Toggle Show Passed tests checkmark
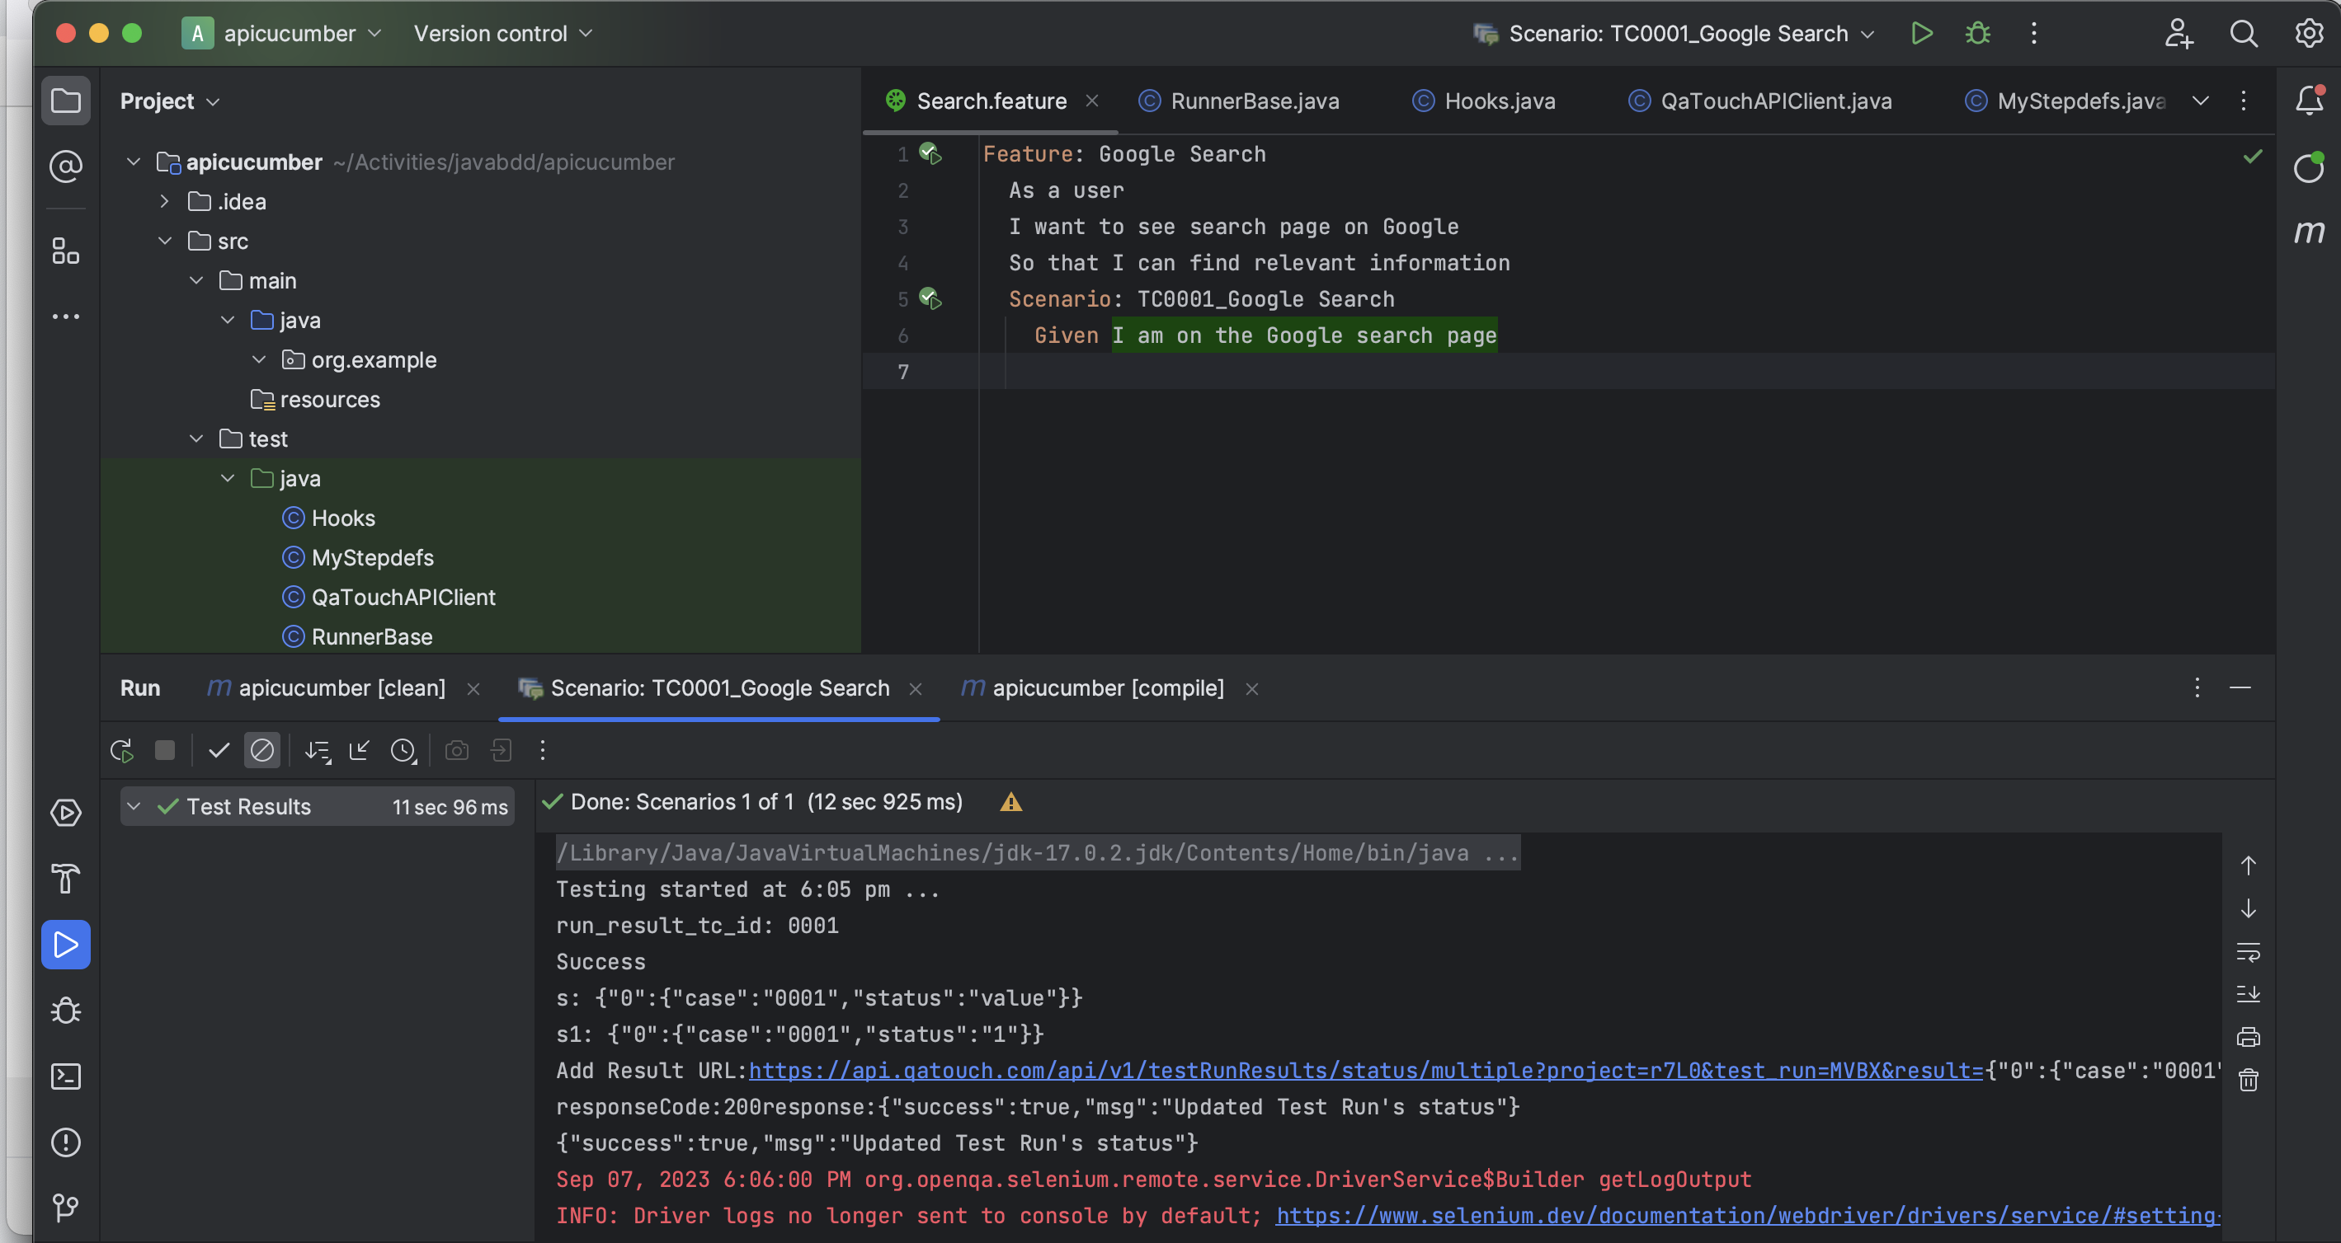Viewport: 2341px width, 1243px height. pos(219,750)
